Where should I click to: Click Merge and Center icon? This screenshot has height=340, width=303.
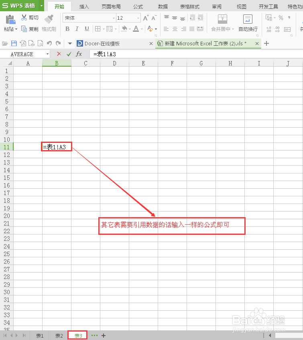(222, 19)
